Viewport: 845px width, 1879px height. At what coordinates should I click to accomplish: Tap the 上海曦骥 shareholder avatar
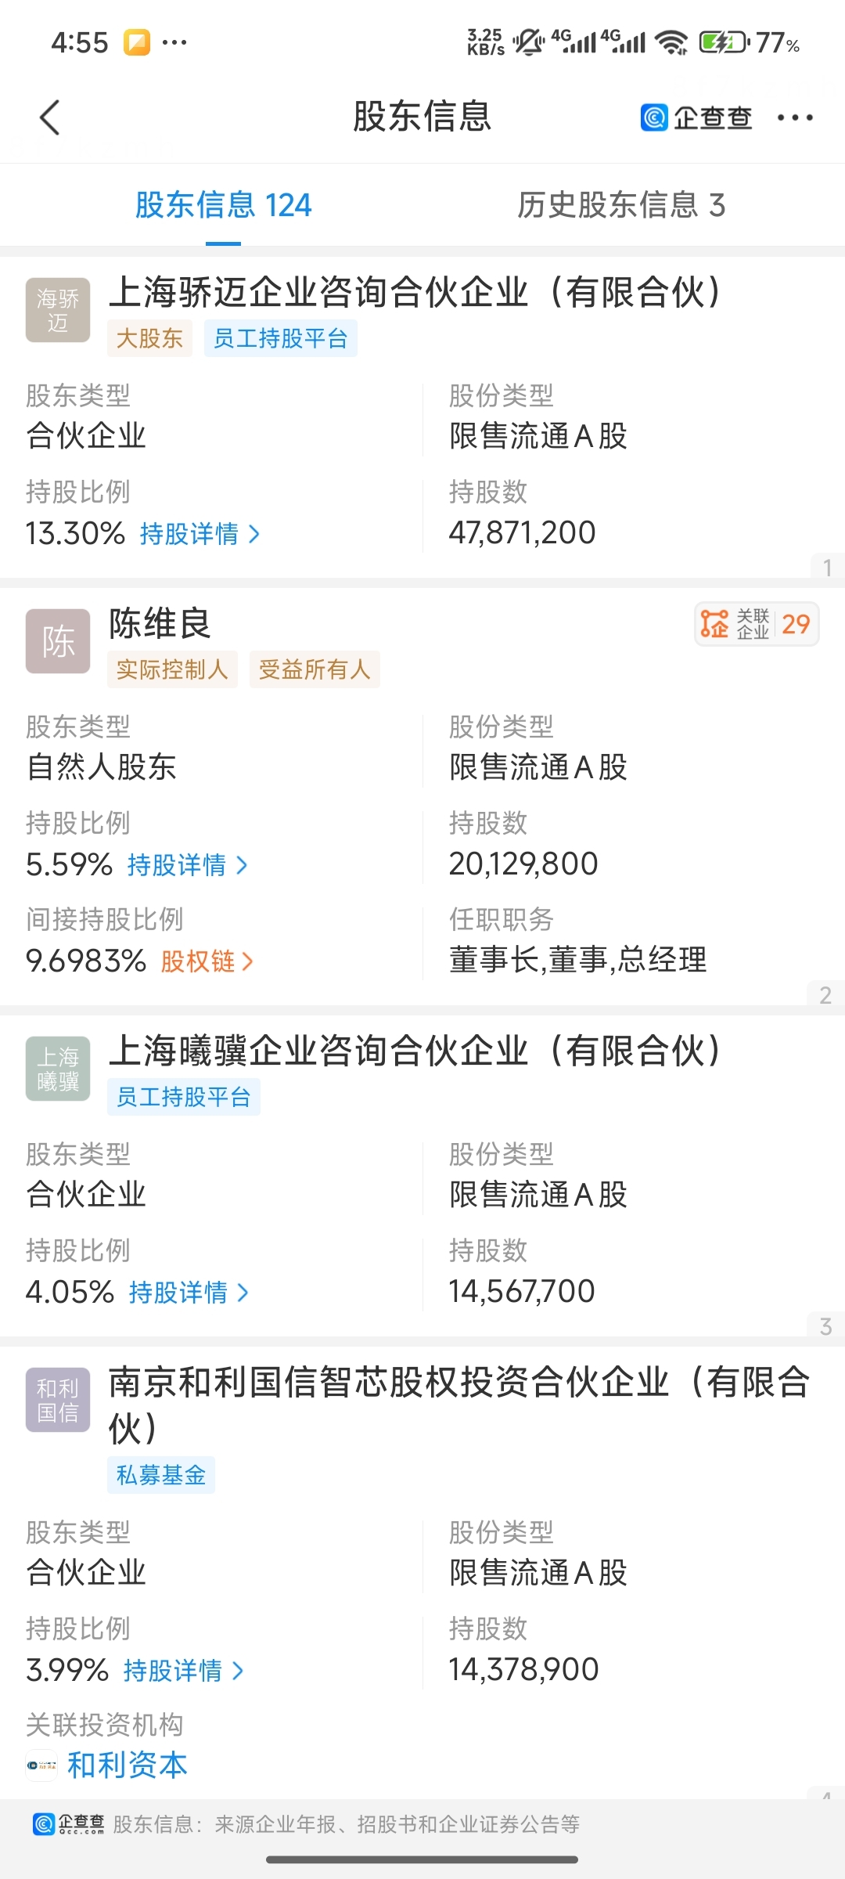point(58,1069)
